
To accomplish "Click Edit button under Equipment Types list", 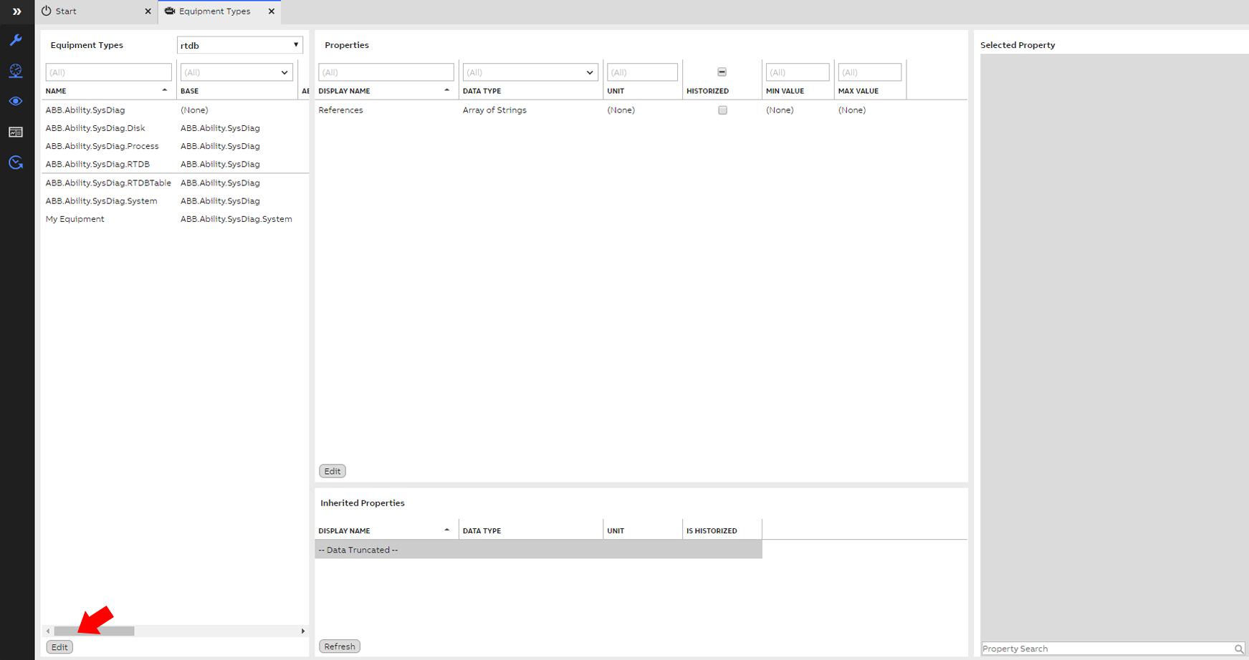I will click(59, 647).
